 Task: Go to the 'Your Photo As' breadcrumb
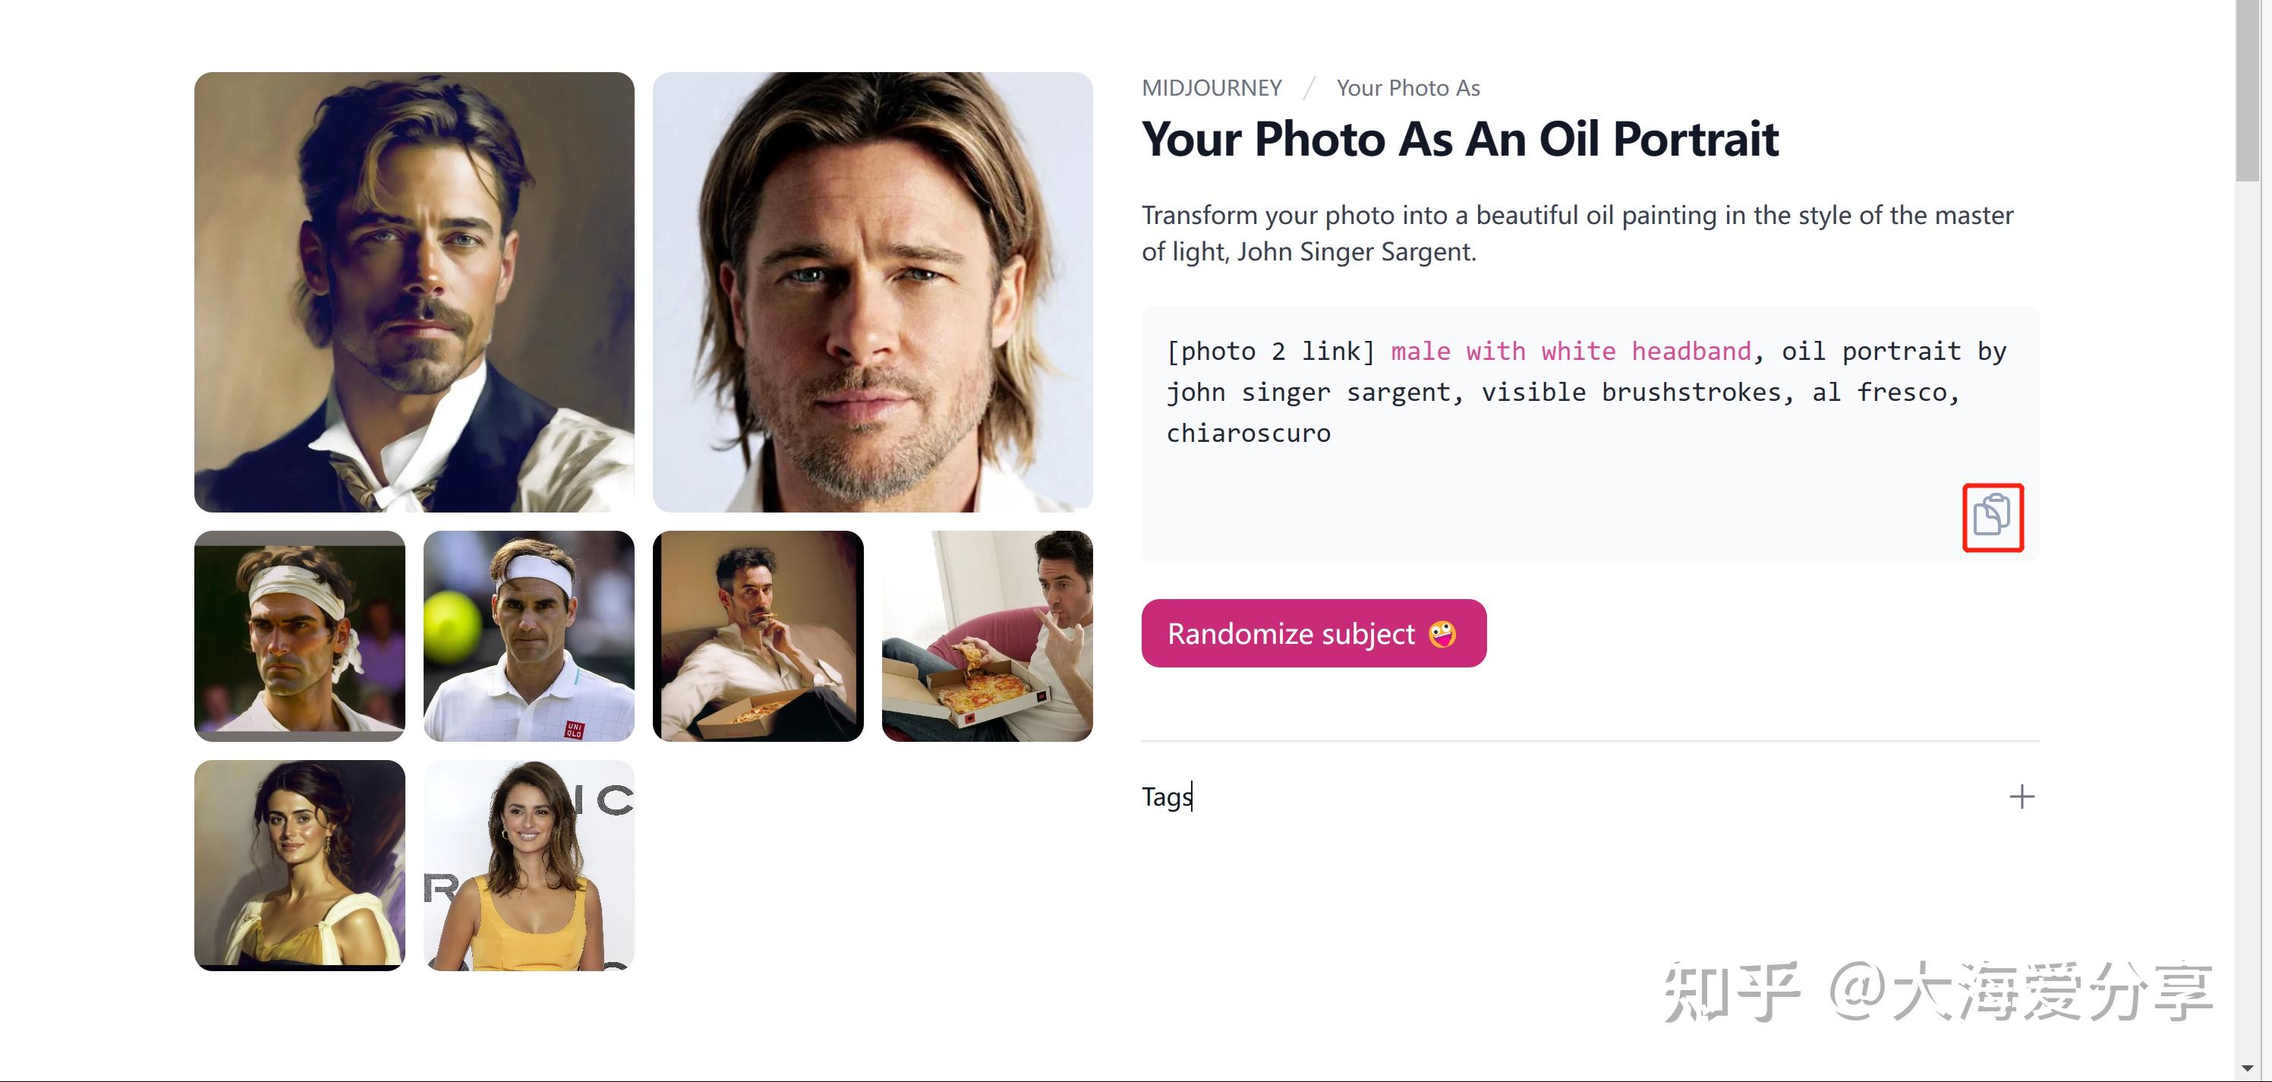(x=1407, y=88)
